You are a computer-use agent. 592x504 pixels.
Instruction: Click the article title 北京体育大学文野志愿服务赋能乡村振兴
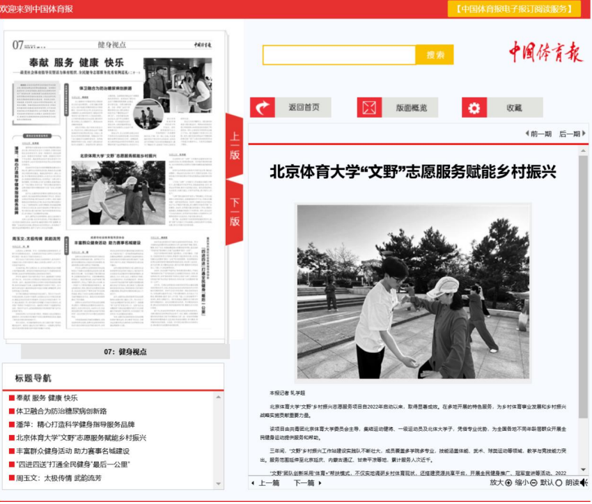(413, 172)
